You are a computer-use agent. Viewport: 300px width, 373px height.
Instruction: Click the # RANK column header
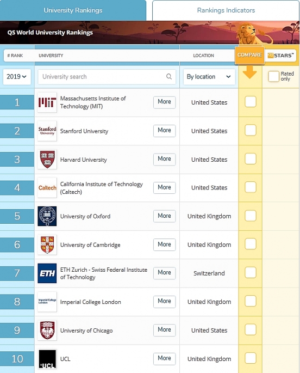15,56
